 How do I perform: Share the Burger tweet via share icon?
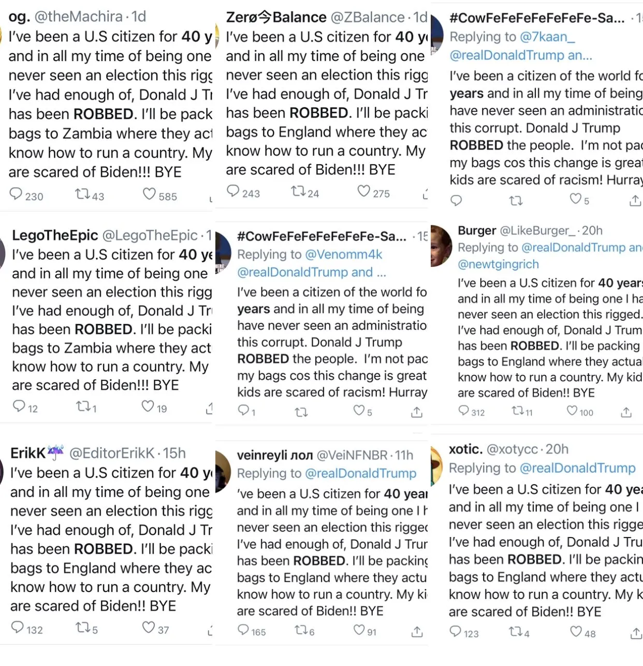(626, 412)
